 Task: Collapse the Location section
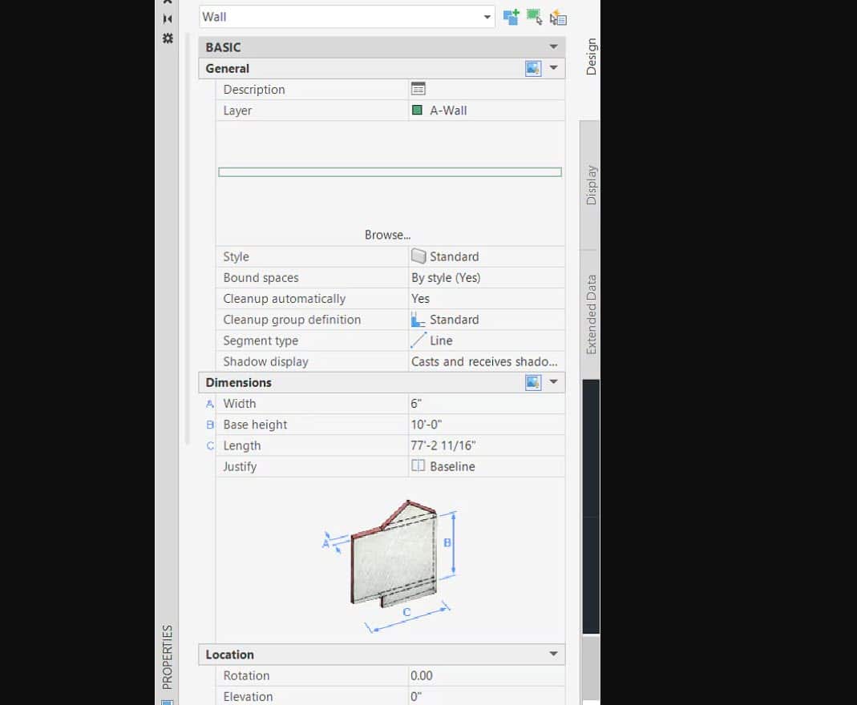[553, 655]
